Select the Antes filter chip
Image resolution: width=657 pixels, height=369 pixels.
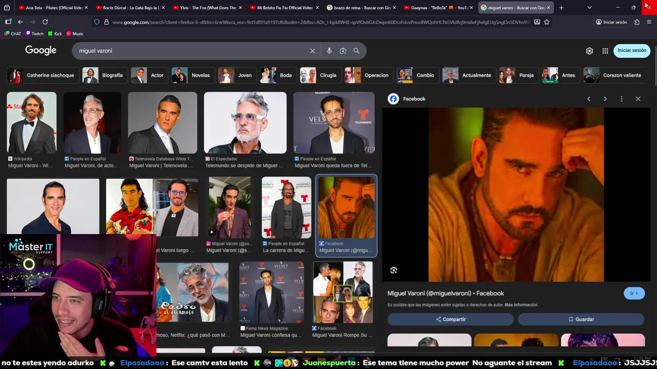(x=561, y=75)
